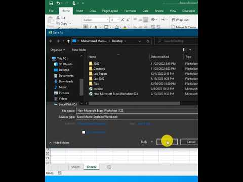243x182 pixels.
Task: Click the Save icon in Excel's quick access toolbar
Action: (51, 3)
